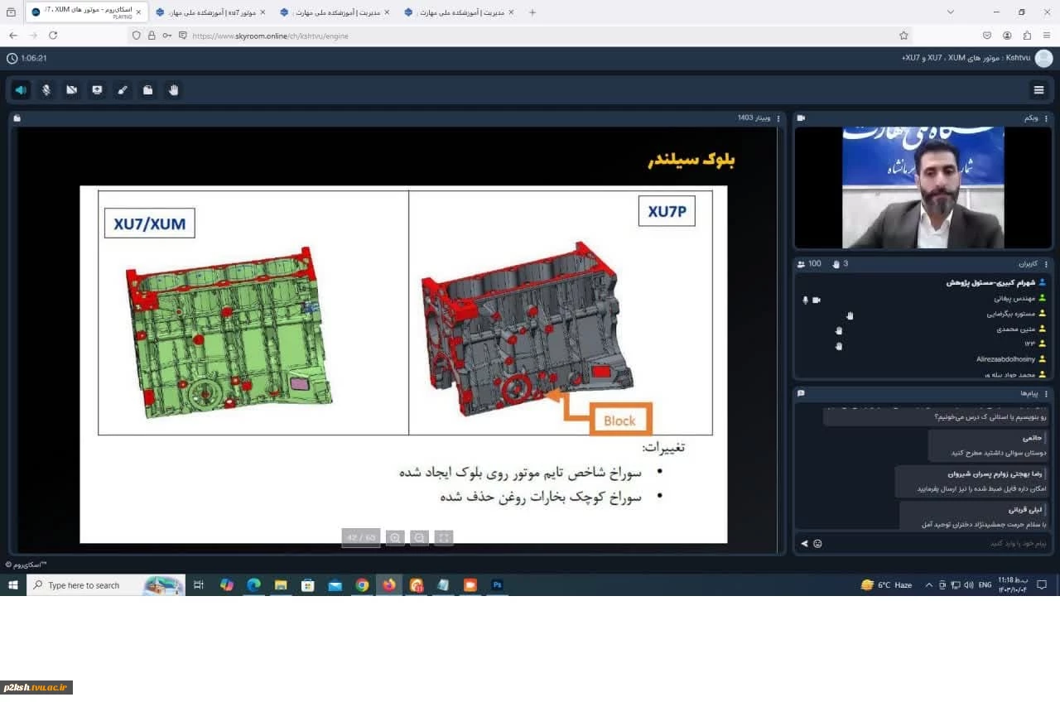This screenshot has height=702, width=1060.
Task: Open the file sharing folder icon
Action: point(147,90)
